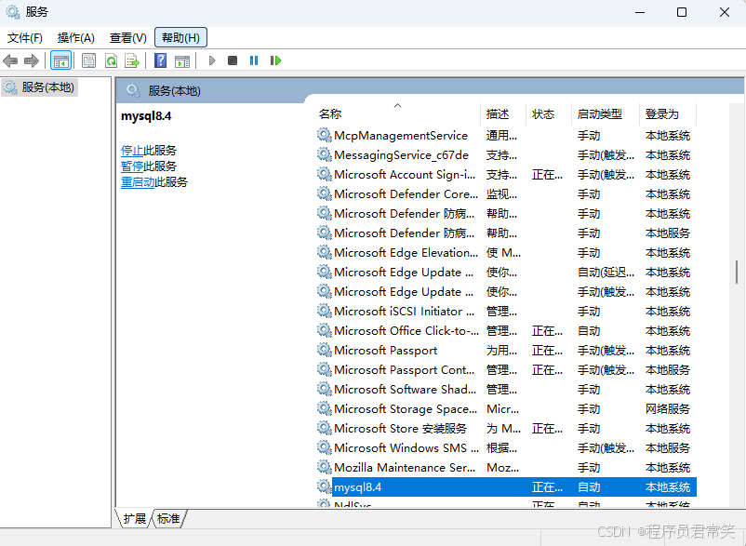
Task: Click the mysql8.4 heading in detail pane
Action: [146, 116]
